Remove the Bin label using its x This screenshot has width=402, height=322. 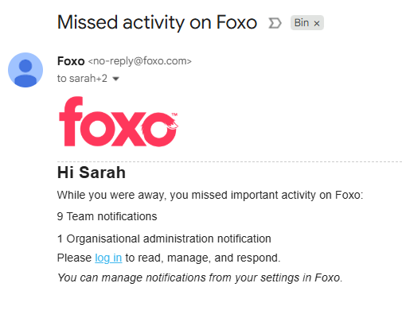click(317, 24)
